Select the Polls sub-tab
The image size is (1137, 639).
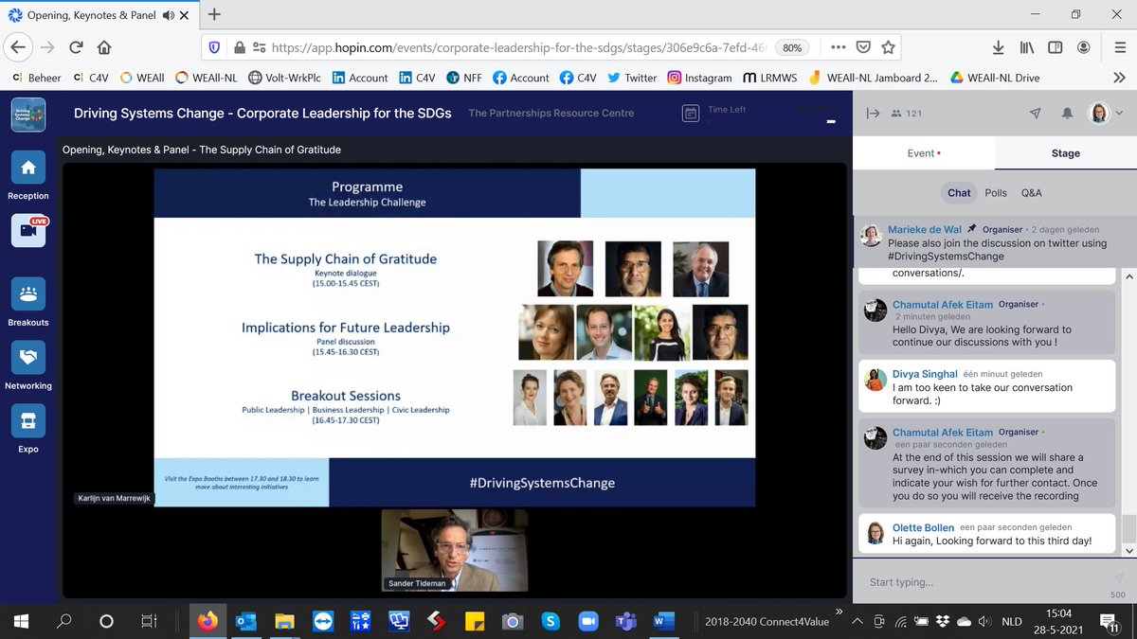tap(996, 192)
